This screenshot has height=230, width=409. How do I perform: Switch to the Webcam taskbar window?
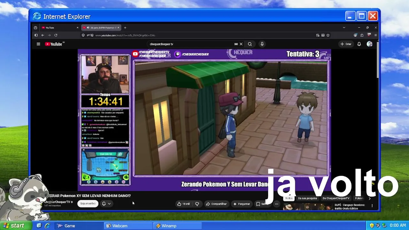click(128, 226)
